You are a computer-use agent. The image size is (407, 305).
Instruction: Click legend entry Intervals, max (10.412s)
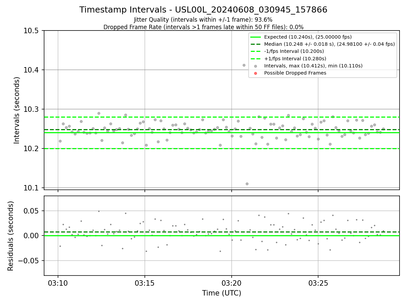click(313, 66)
